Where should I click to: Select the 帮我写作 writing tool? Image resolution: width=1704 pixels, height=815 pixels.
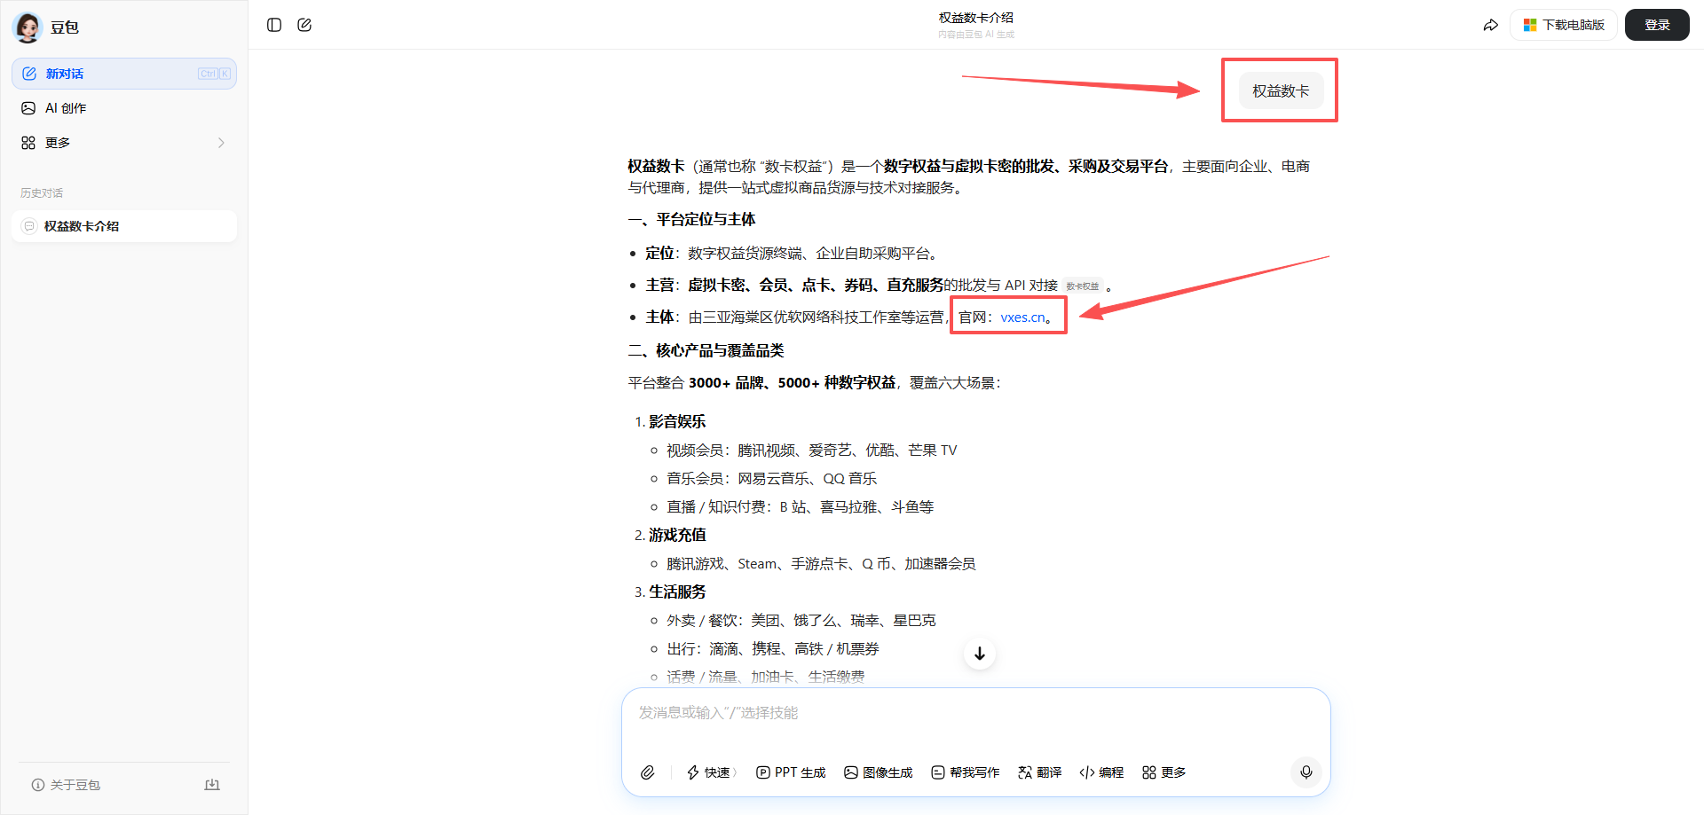pyautogui.click(x=966, y=772)
